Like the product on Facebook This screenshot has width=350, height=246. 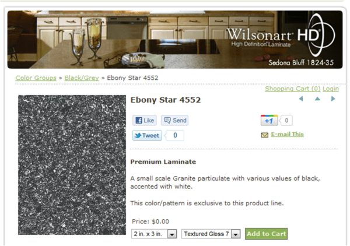145,121
